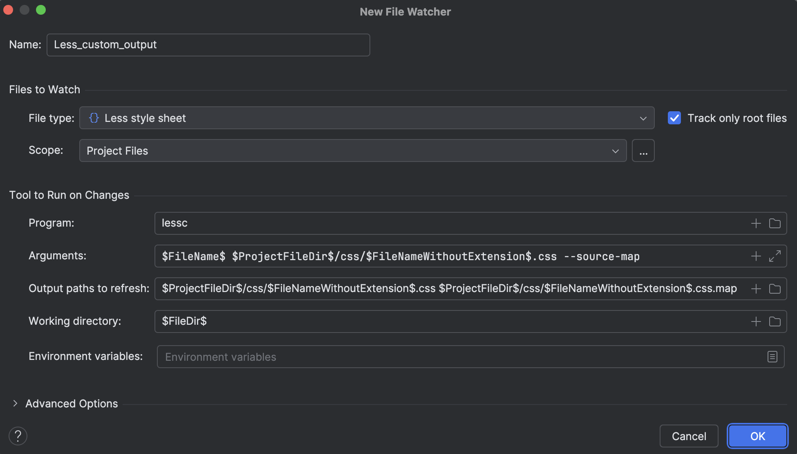Click the Less style sheet file type icon
The width and height of the screenshot is (797, 454).
coord(94,118)
